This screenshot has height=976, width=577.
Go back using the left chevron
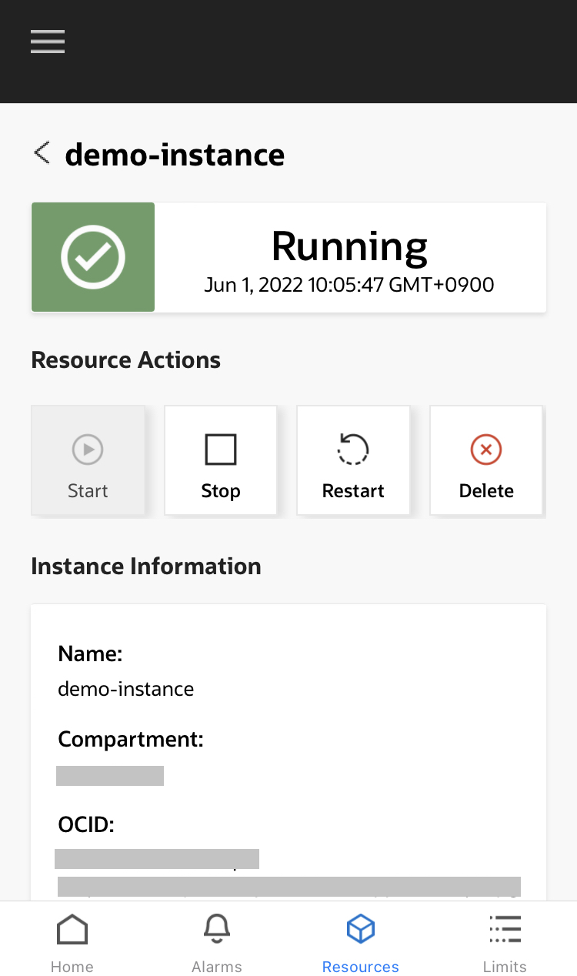tap(42, 153)
